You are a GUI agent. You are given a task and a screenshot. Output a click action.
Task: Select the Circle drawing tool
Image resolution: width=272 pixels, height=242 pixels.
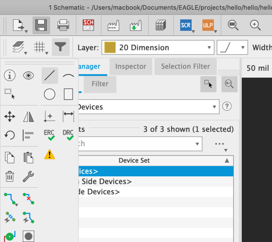tap(50, 94)
